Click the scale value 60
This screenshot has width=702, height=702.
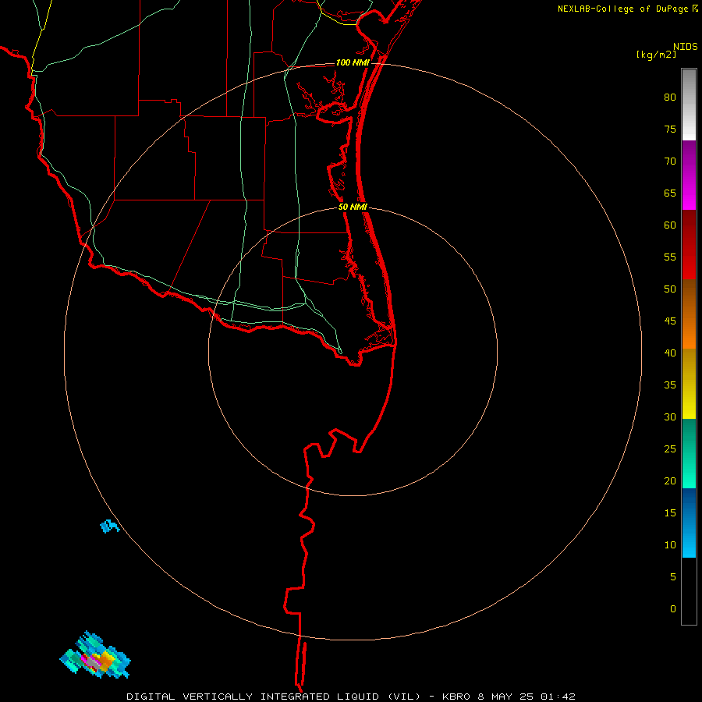coord(670,225)
